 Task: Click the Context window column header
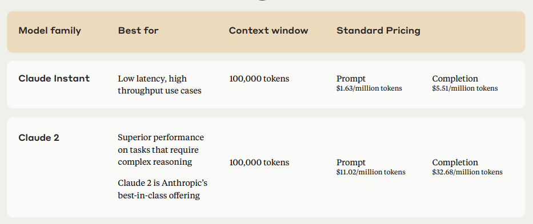point(268,31)
